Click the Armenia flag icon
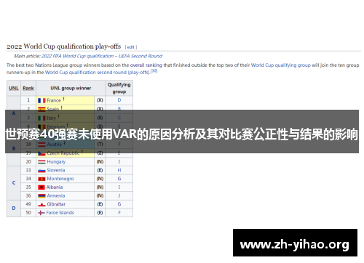This screenshot has width=364, height=263. (x=41, y=195)
